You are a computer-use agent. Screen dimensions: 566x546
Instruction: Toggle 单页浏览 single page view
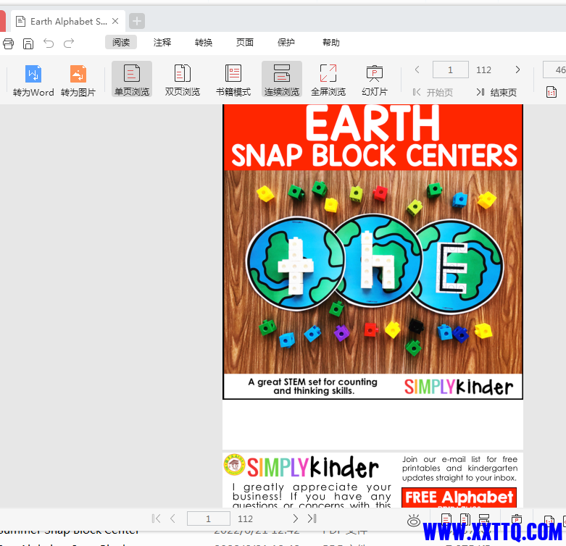click(132, 80)
